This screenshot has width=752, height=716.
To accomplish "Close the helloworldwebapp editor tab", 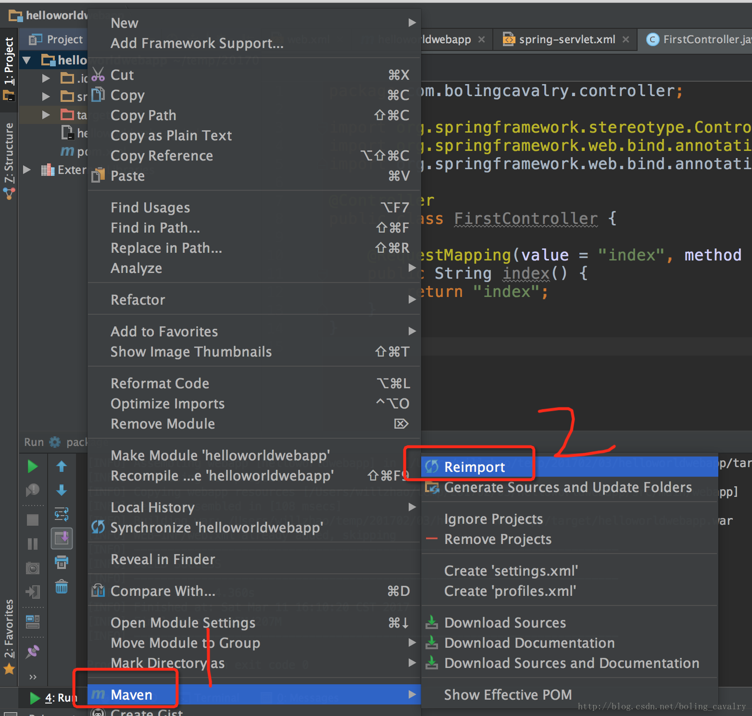I will click(x=481, y=39).
